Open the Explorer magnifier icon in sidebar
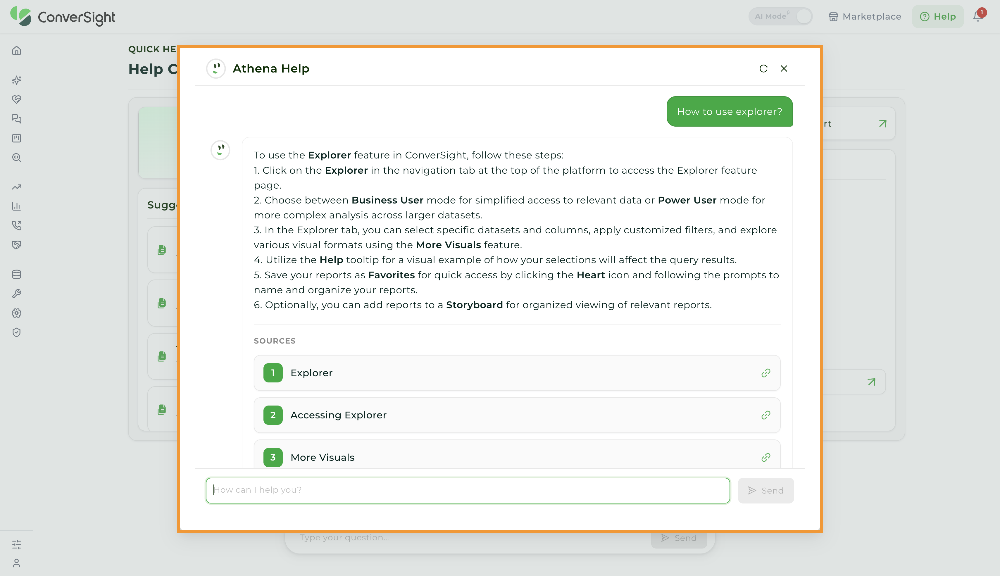The width and height of the screenshot is (1000, 576). click(16, 158)
